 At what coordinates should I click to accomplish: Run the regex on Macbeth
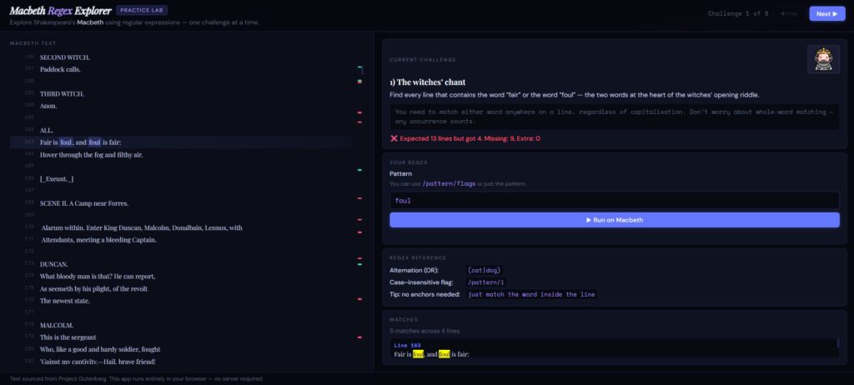point(615,220)
